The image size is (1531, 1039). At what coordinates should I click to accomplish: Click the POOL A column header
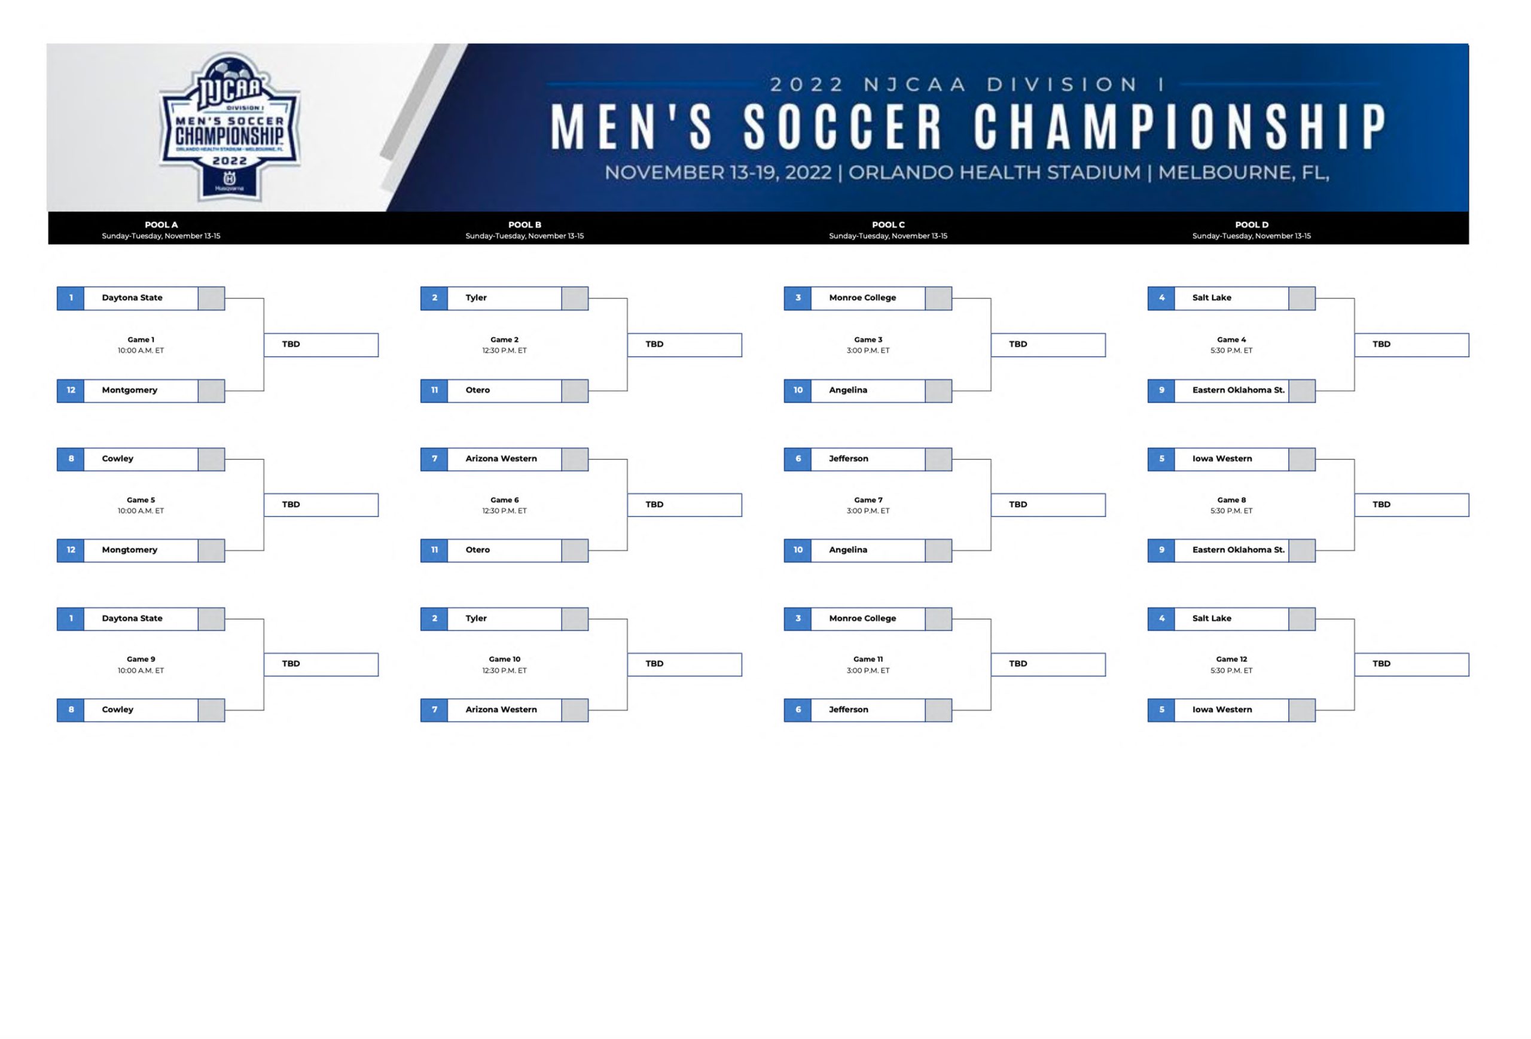point(161,229)
